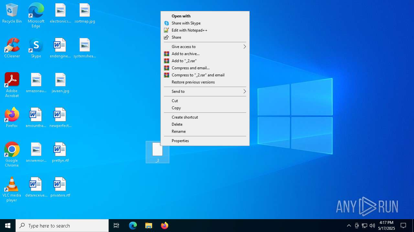Select the amountha Word document icon
This screenshot has width=414, height=232.
pyautogui.click(x=36, y=118)
